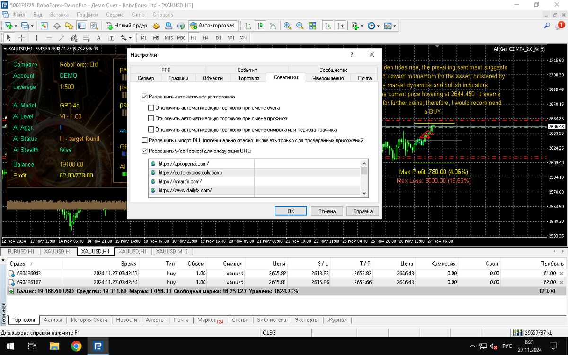The image size is (568, 355).
Task: Switch chart to candlestick view icon
Action: tap(260, 26)
